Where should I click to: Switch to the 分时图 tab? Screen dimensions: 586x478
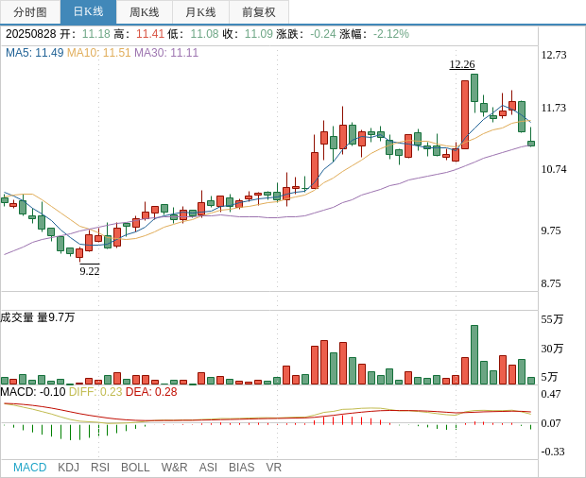[x=30, y=12]
